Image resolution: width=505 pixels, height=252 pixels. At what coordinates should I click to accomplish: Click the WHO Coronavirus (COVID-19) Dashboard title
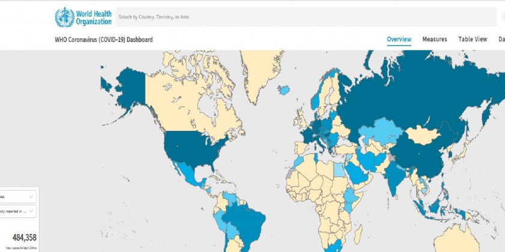click(x=103, y=40)
